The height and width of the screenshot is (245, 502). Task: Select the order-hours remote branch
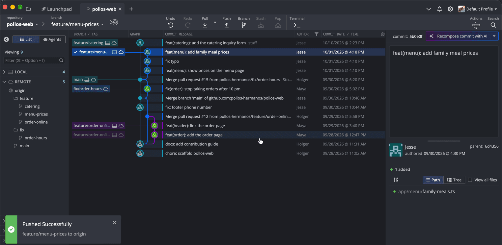click(x=36, y=138)
